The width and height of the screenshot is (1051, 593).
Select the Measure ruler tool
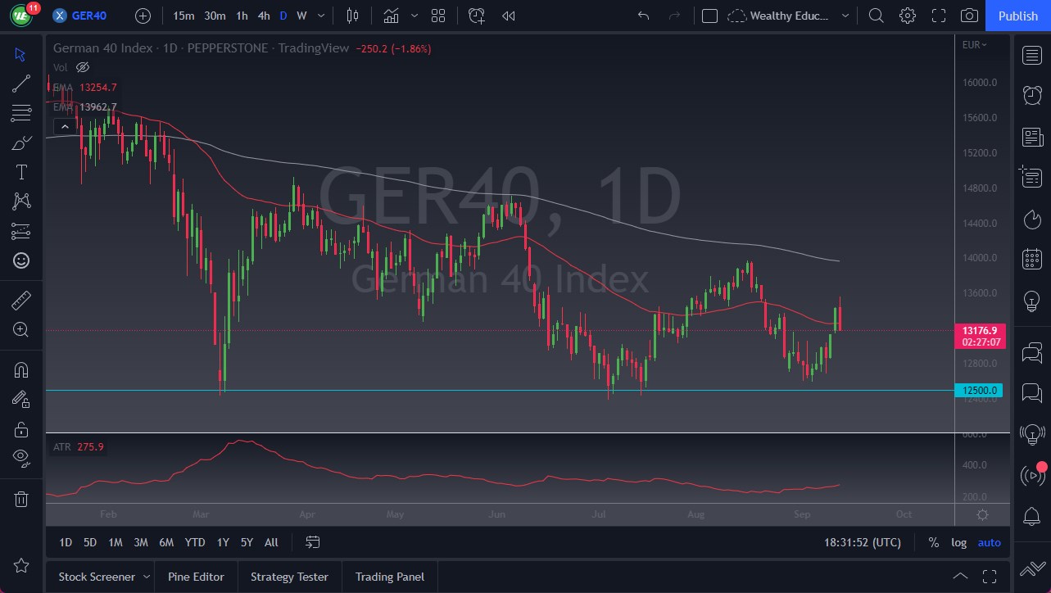click(20, 301)
